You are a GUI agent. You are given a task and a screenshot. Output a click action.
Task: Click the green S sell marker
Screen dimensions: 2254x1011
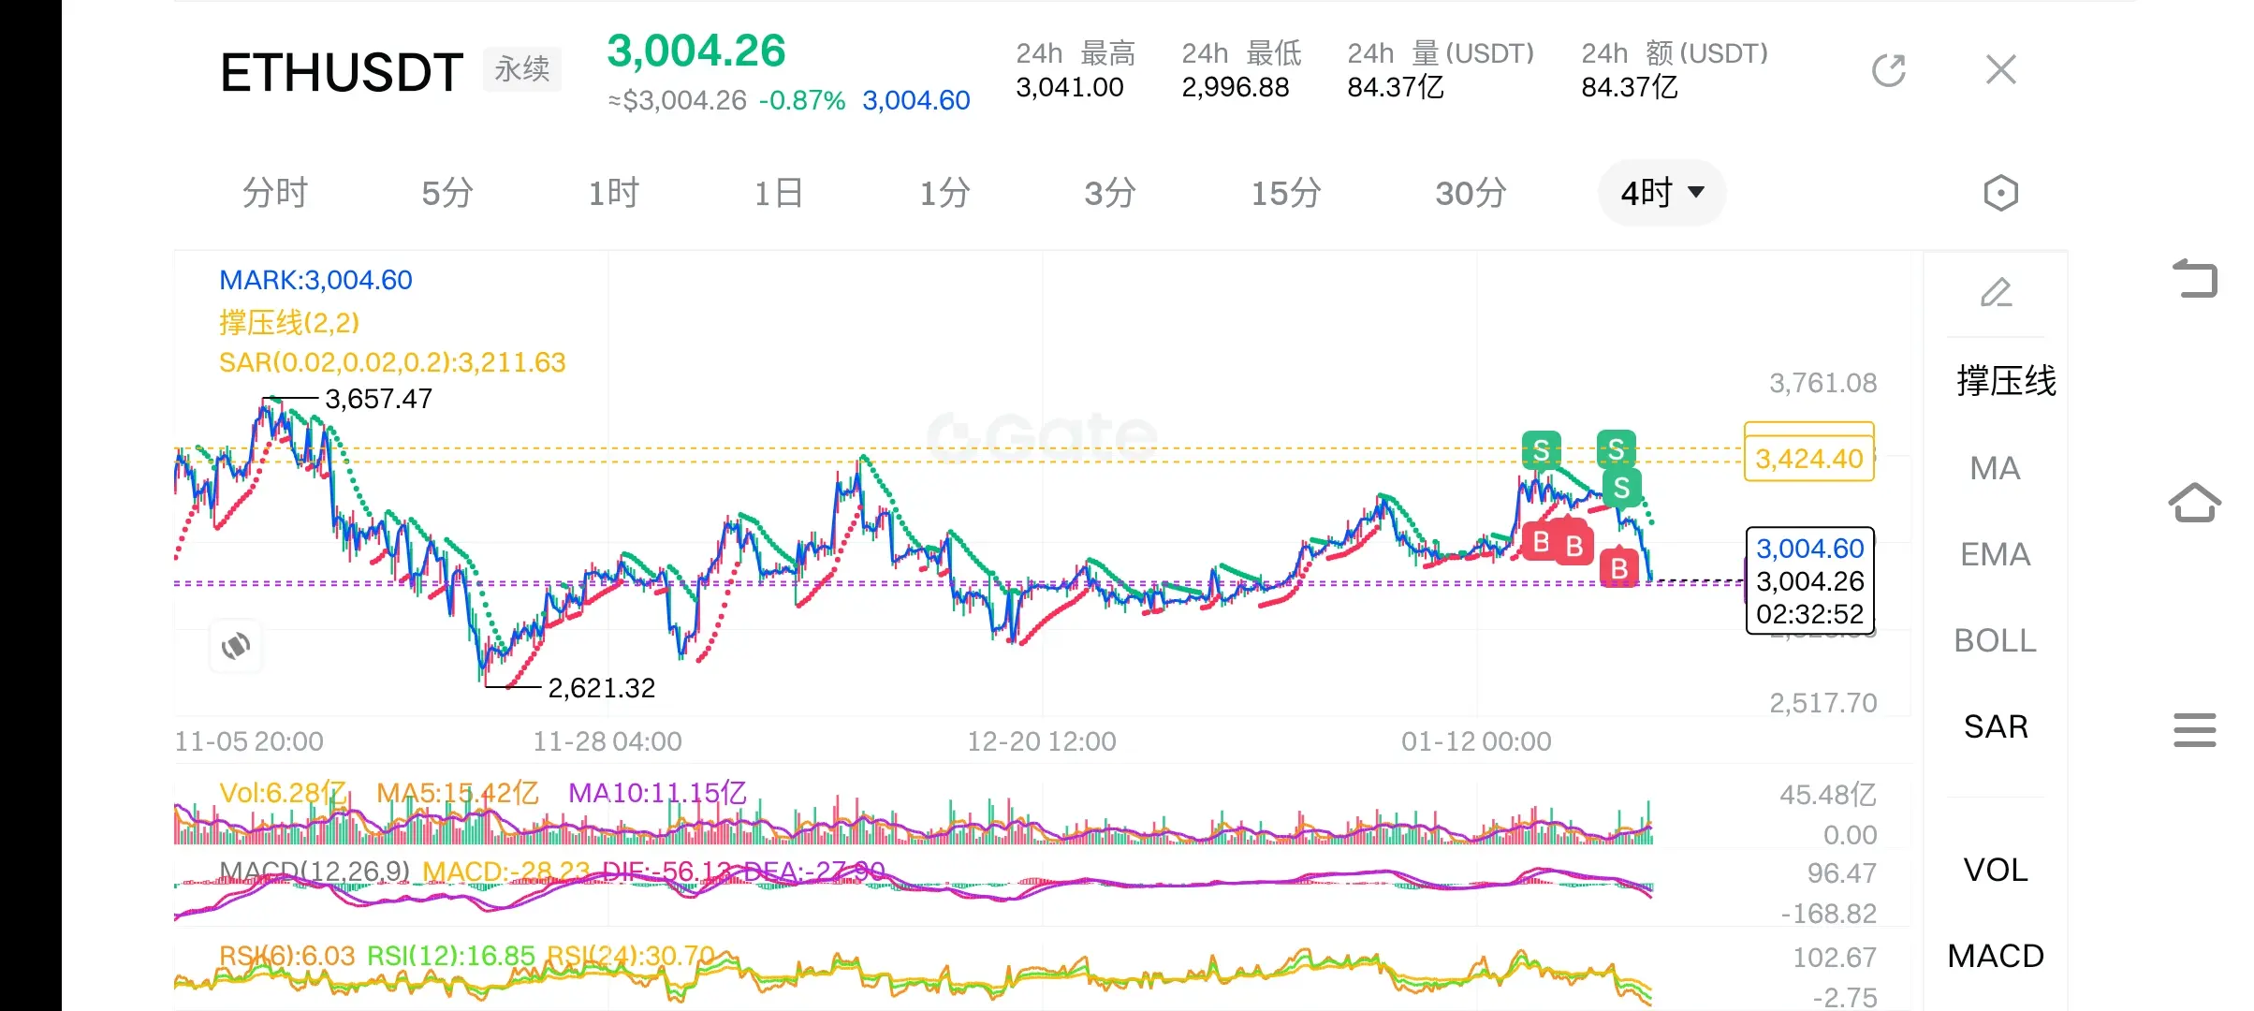pos(1541,450)
